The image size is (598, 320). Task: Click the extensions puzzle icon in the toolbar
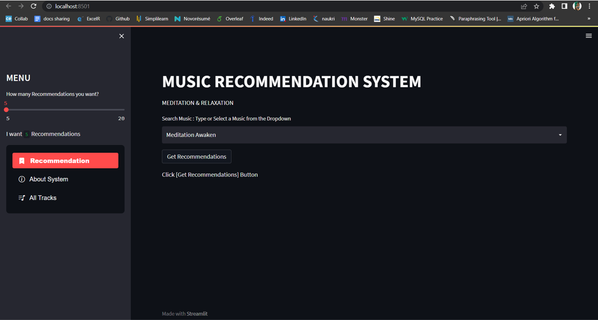coord(552,6)
